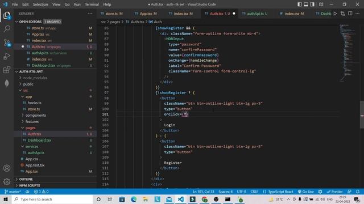Click Prettier status item
The height and width of the screenshot is (204, 364).
334,192
